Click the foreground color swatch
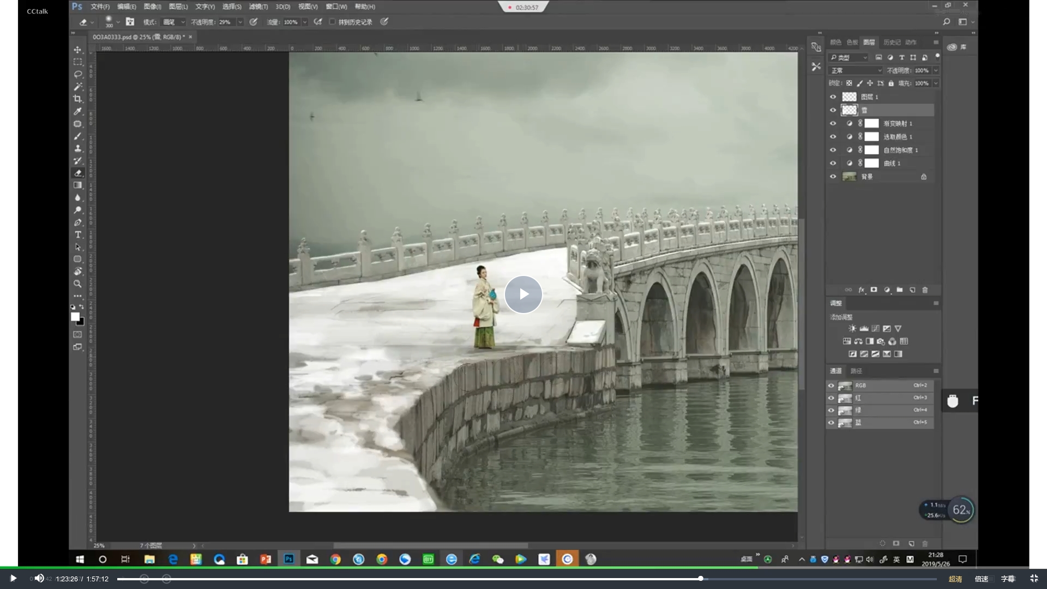Image resolution: width=1047 pixels, height=589 pixels. (x=75, y=317)
